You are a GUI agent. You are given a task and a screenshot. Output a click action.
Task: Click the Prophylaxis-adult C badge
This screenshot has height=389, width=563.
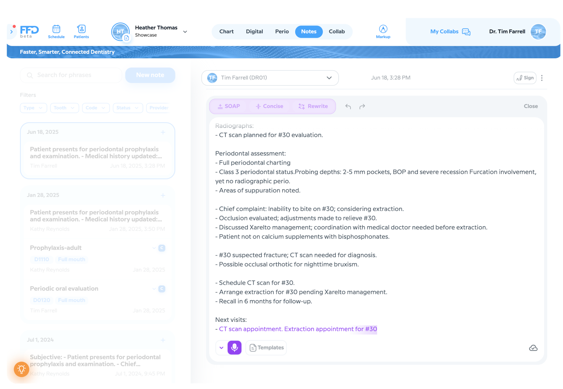pyautogui.click(x=162, y=248)
